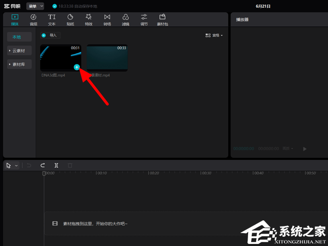Click the 播放器 player panel title

click(x=242, y=19)
